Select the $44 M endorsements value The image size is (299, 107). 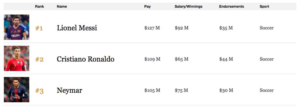[226, 59]
